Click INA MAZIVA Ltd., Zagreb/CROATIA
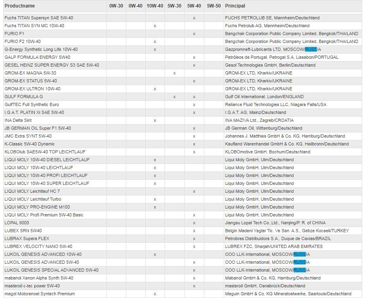 (x=259, y=121)
